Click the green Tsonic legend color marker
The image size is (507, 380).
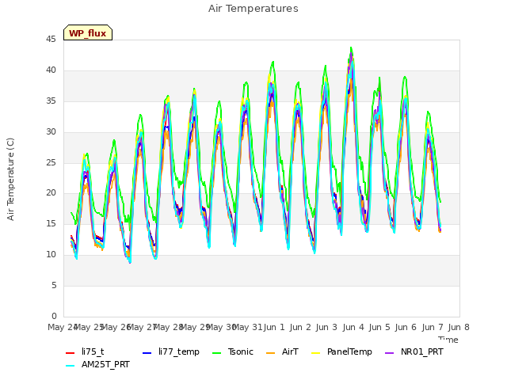[x=217, y=353]
